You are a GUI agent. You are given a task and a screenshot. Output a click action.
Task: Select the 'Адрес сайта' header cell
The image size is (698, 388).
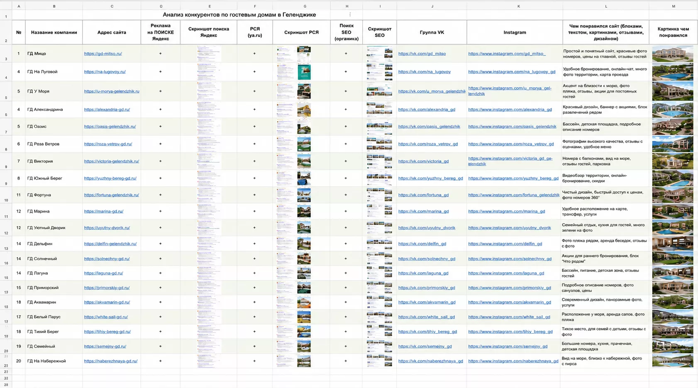click(112, 32)
